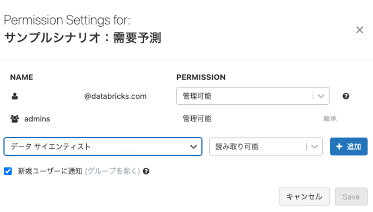Click the single user icon beside databricks.com
Viewport: 373px width, 212px height.
15,96
